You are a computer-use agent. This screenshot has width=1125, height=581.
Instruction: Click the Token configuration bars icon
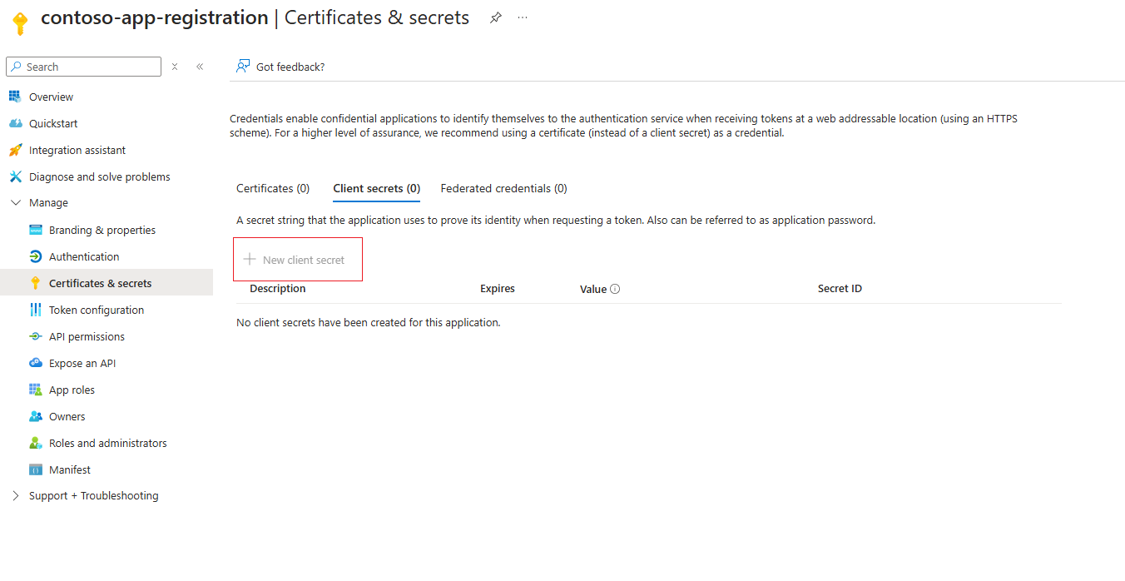(x=35, y=310)
